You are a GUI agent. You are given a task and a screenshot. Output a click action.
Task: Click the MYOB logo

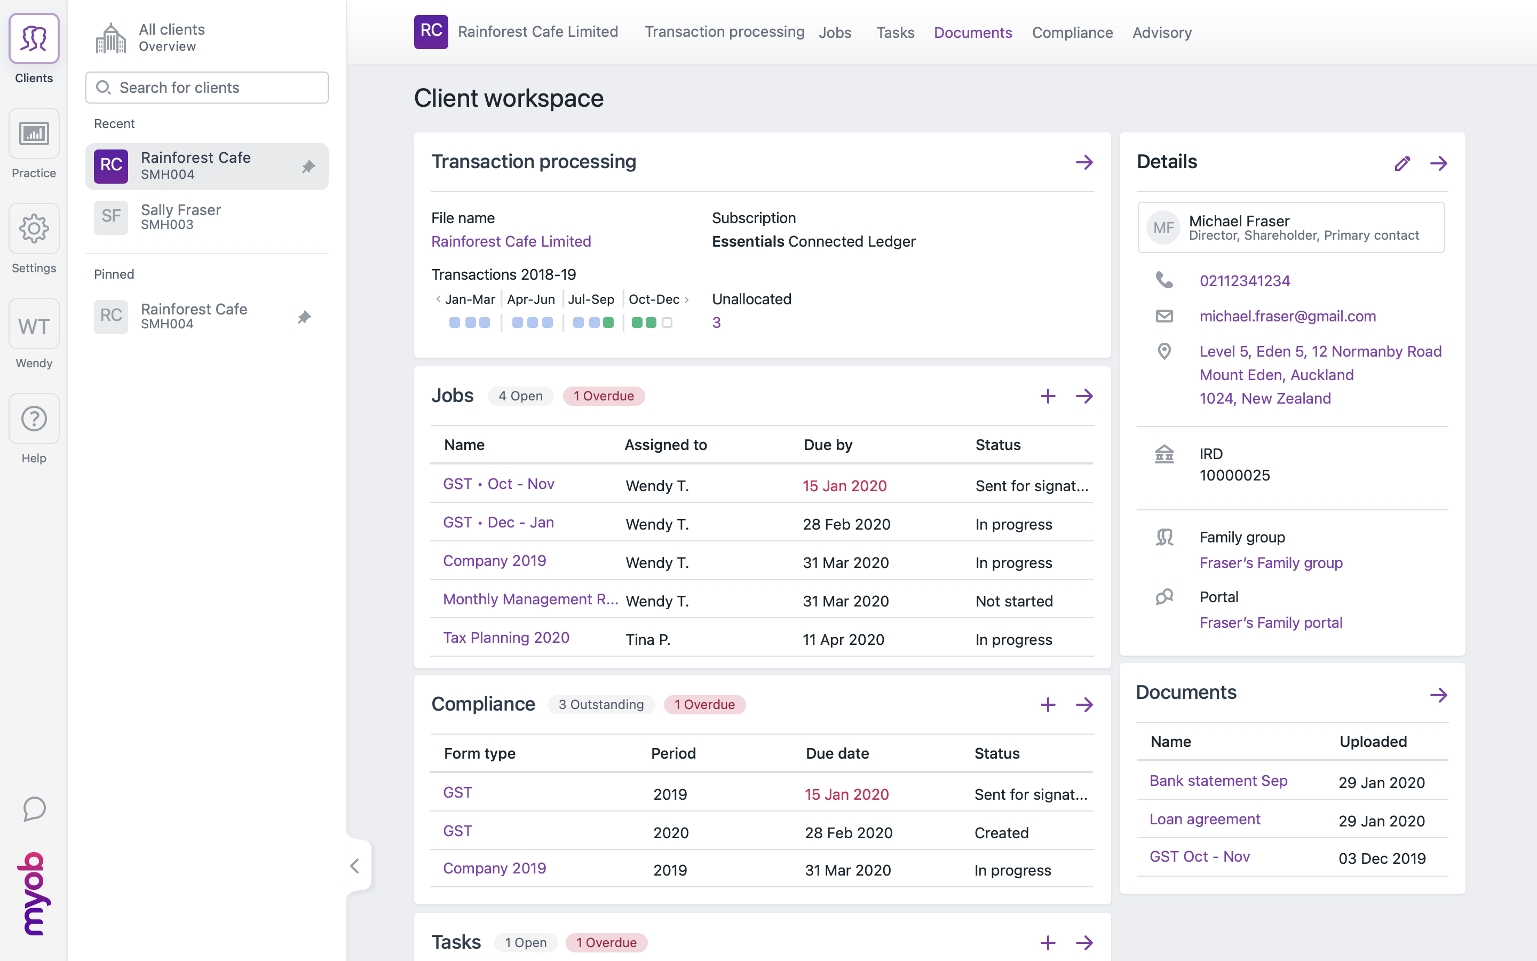pyautogui.click(x=34, y=894)
